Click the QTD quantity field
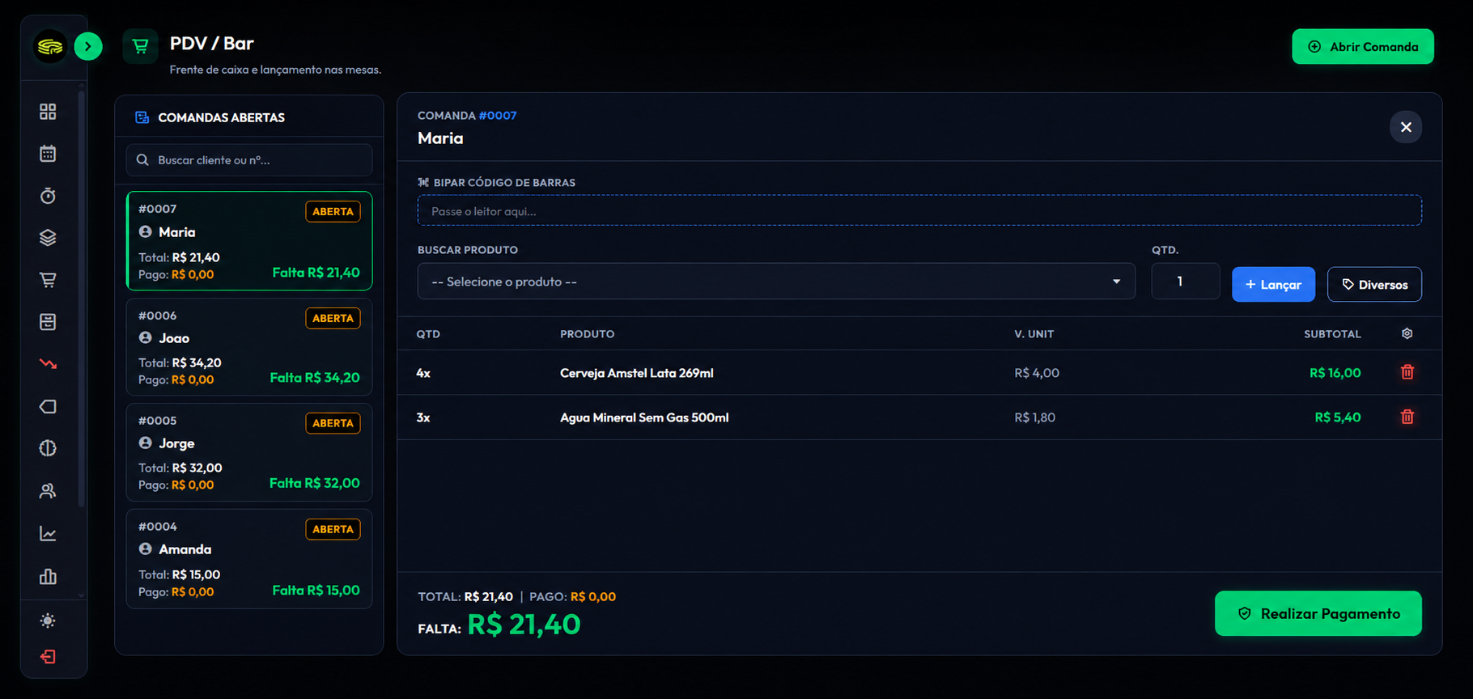This screenshot has height=699, width=1473. click(x=1185, y=282)
